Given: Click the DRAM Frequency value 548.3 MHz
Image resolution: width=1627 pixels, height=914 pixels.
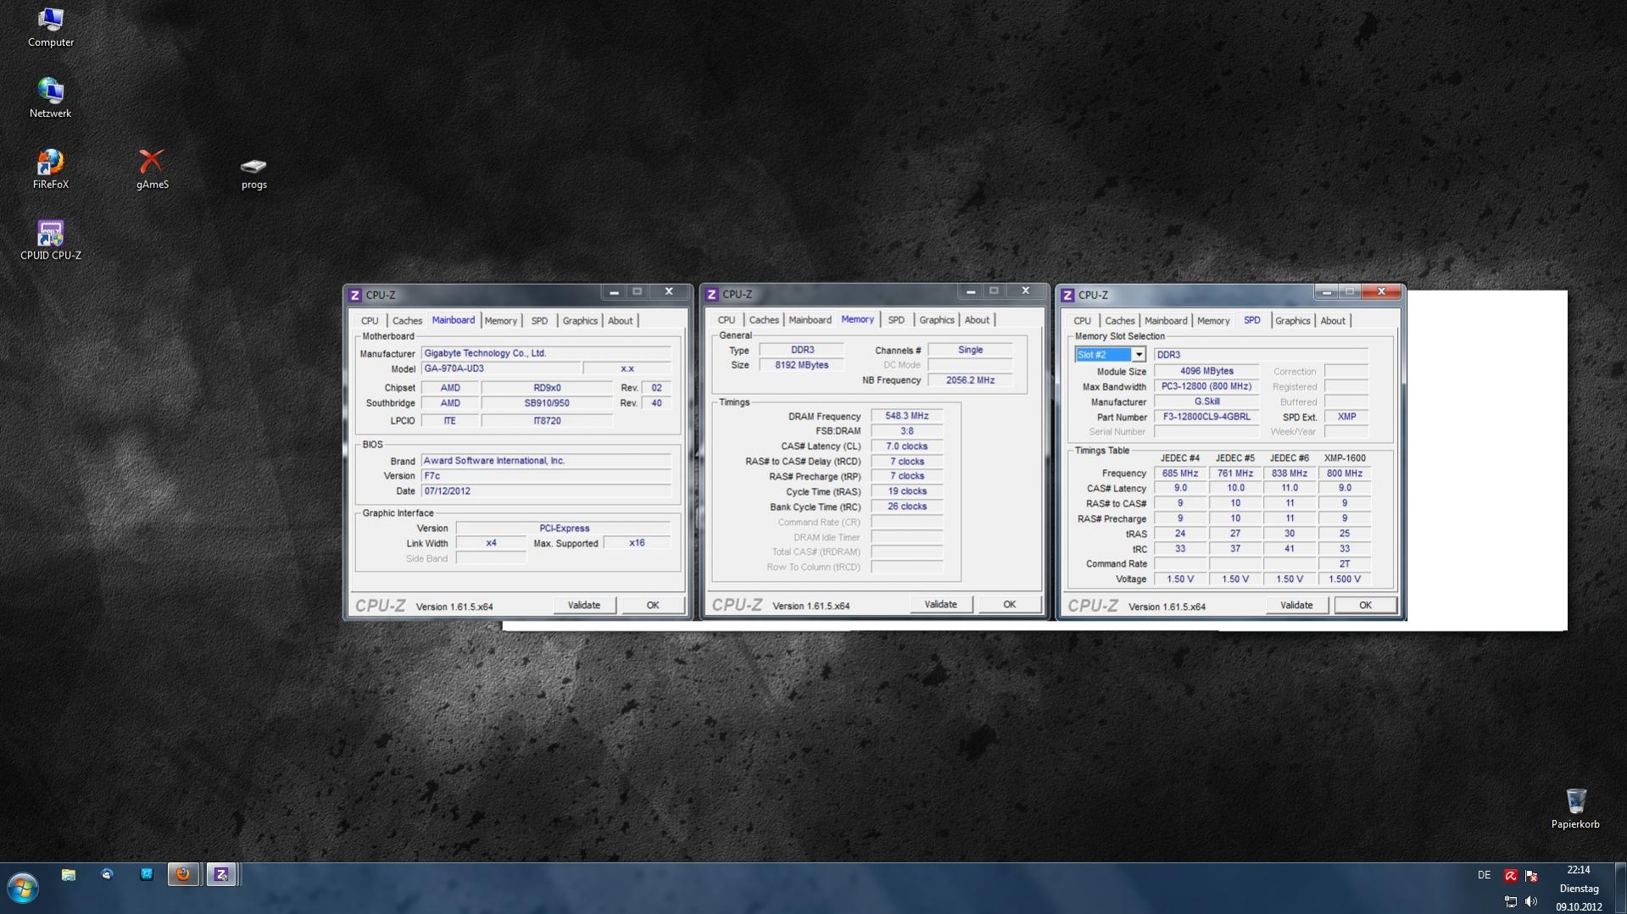Looking at the screenshot, I should point(906,417).
